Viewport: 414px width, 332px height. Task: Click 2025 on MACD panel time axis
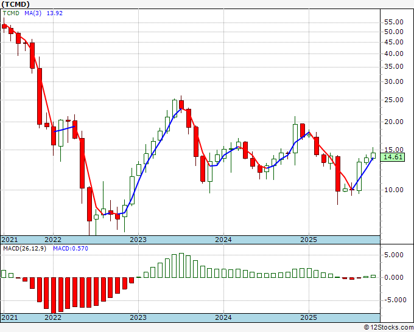(309, 317)
